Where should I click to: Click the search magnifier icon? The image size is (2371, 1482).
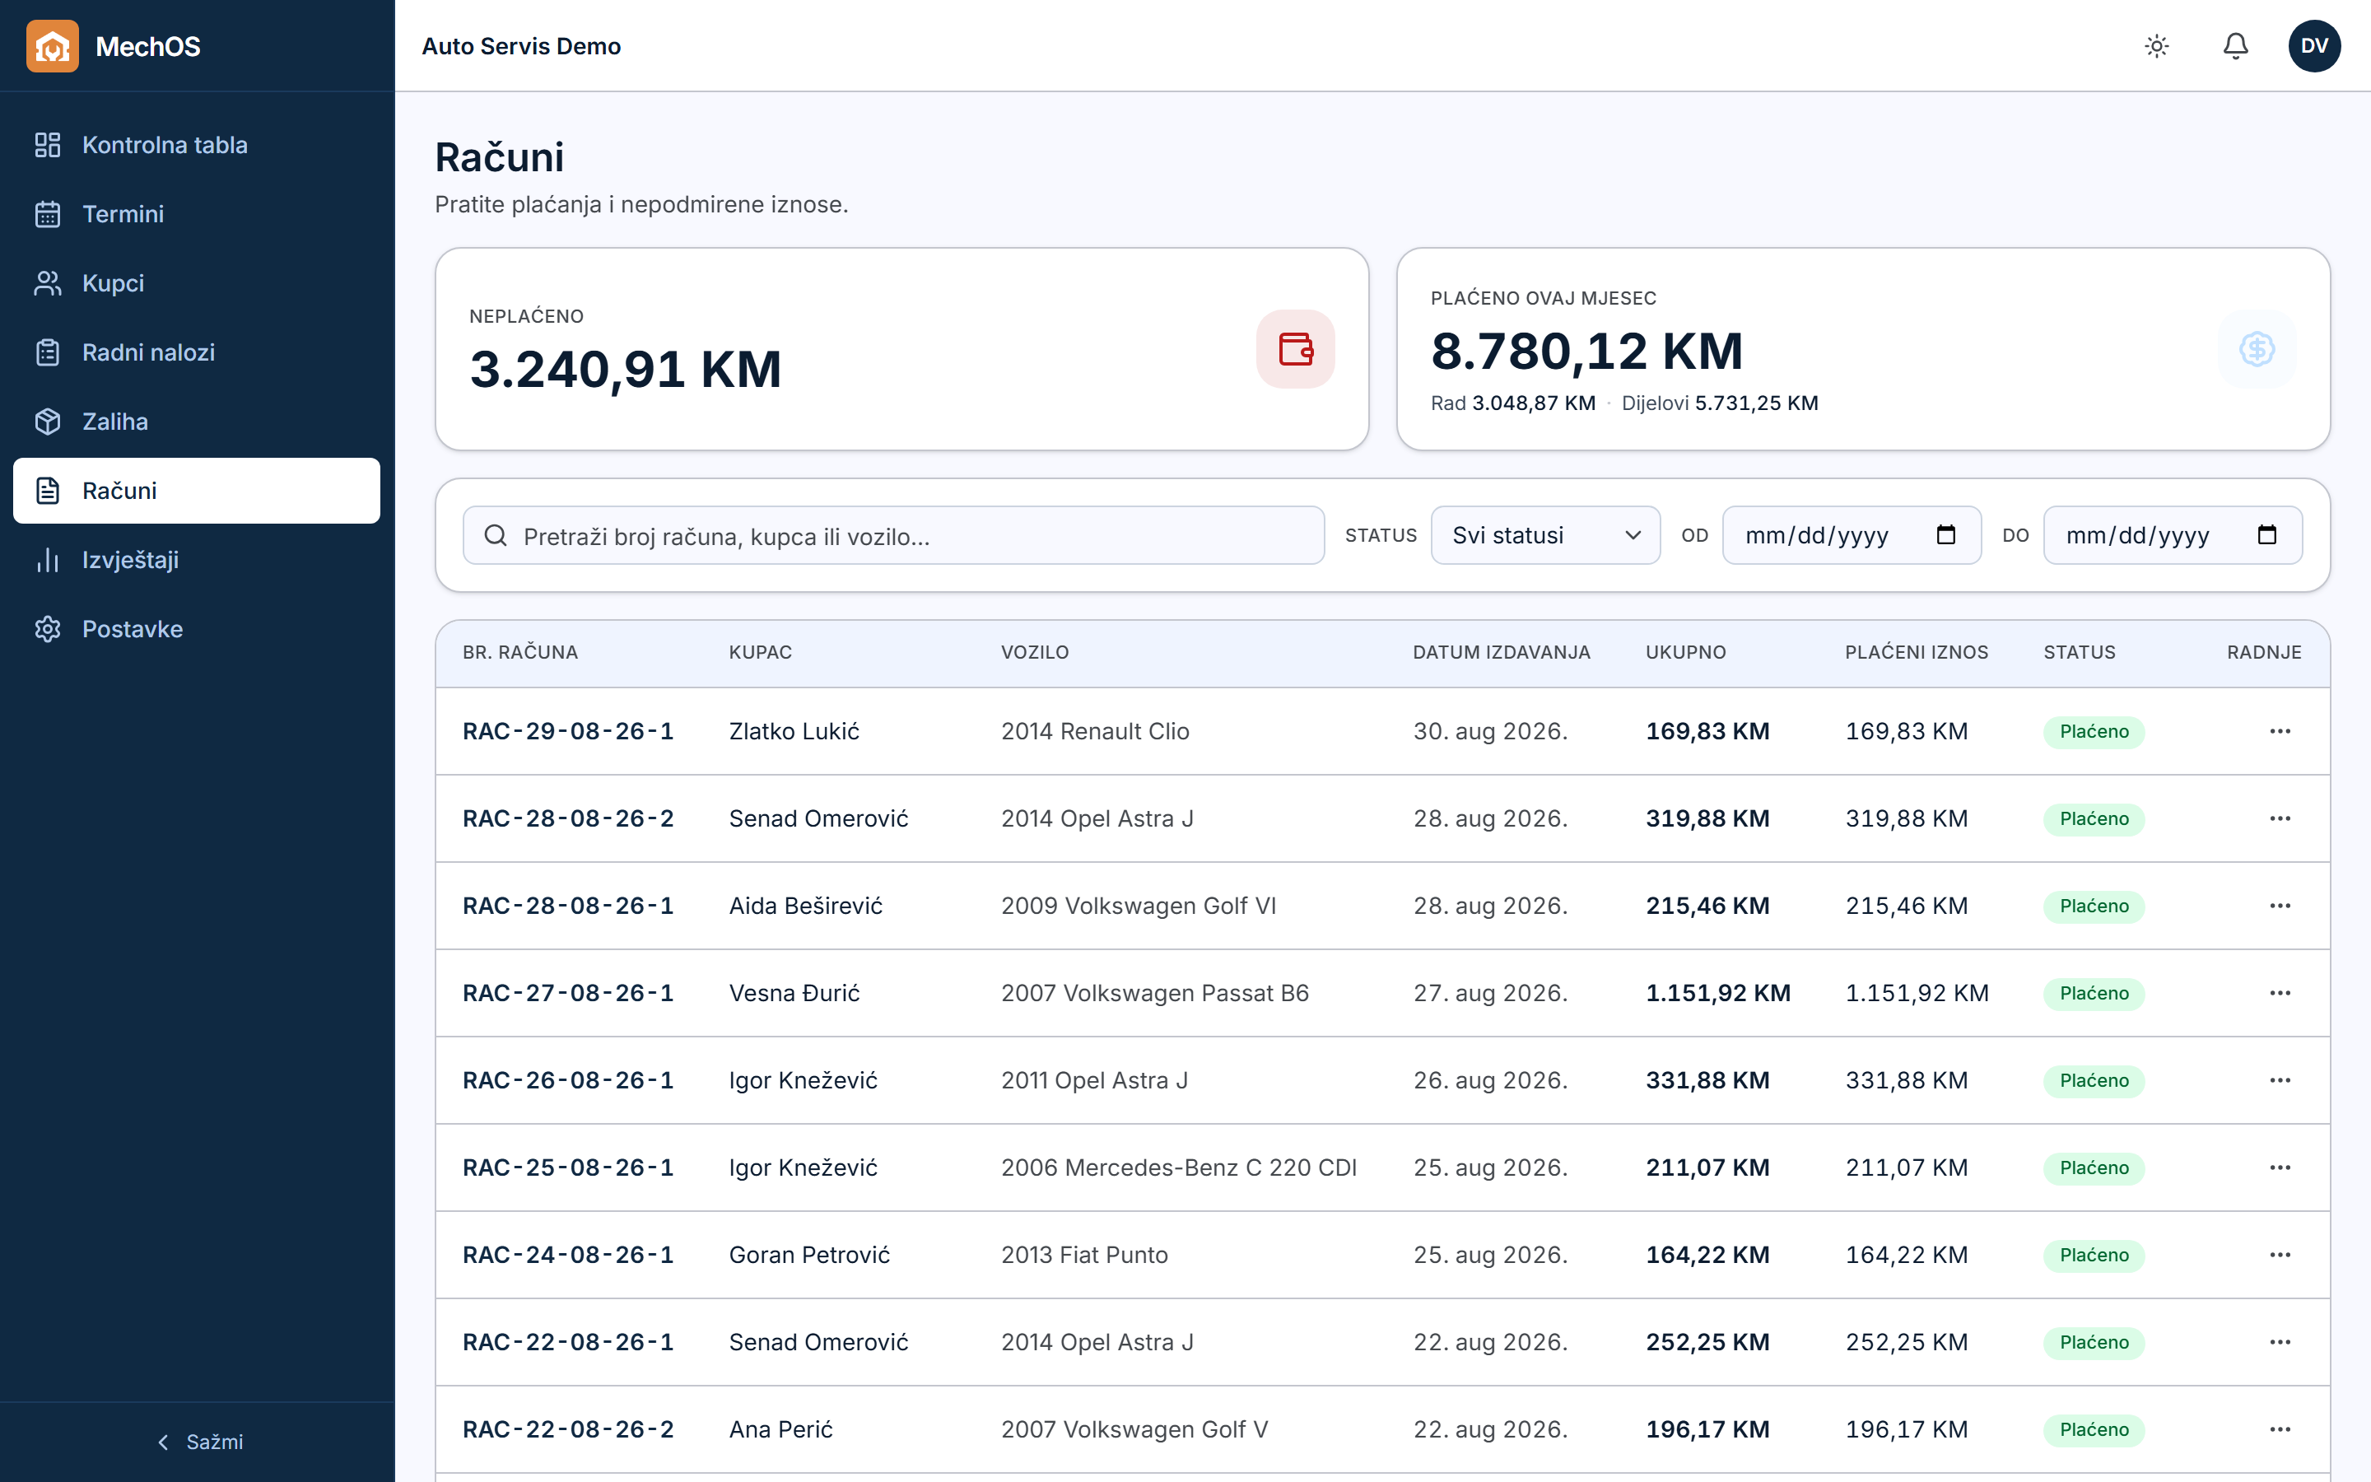(496, 535)
